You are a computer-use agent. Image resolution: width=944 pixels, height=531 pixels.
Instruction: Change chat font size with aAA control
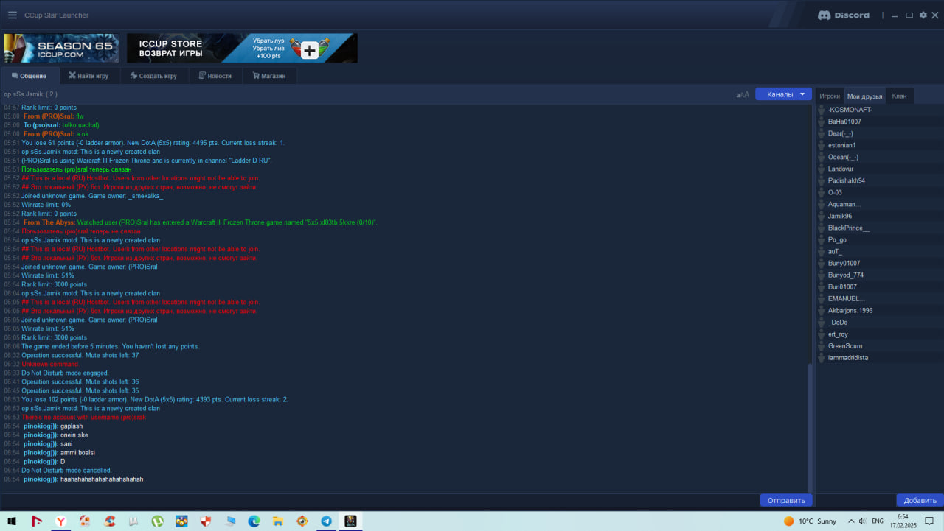click(743, 94)
